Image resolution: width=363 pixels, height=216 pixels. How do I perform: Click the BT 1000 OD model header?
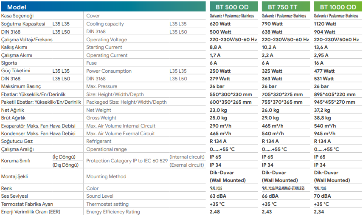point(338,7)
